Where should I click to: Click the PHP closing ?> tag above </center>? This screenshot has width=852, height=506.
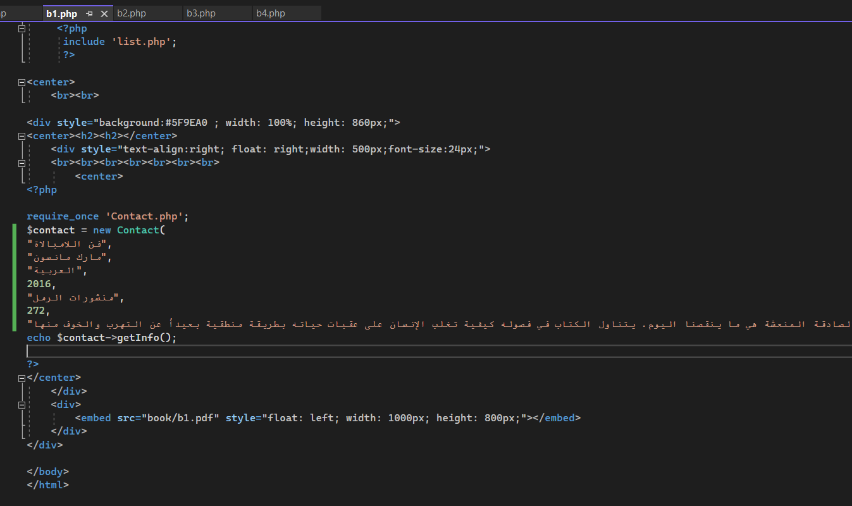tap(33, 364)
